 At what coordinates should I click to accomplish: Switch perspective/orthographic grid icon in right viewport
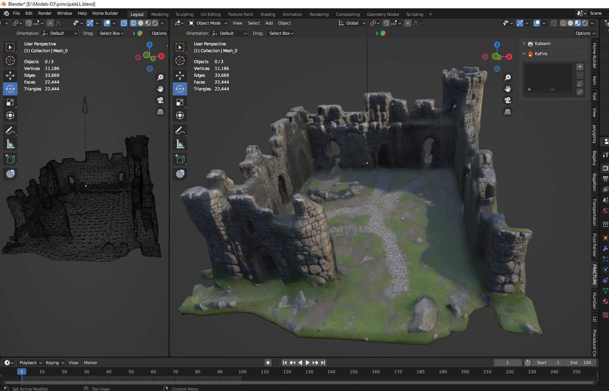tap(508, 112)
